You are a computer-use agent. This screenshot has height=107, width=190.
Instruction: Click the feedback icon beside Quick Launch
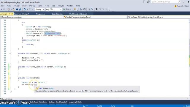tap(148, 2)
